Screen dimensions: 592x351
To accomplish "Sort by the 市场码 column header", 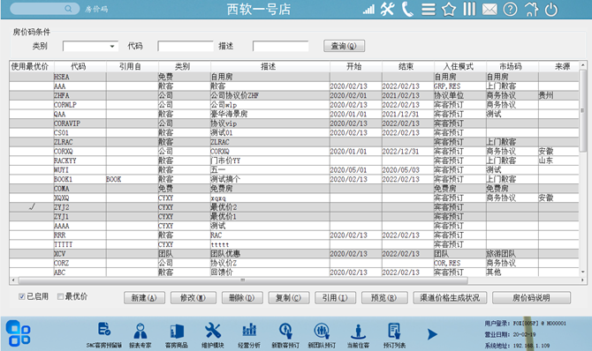I will (x=512, y=67).
